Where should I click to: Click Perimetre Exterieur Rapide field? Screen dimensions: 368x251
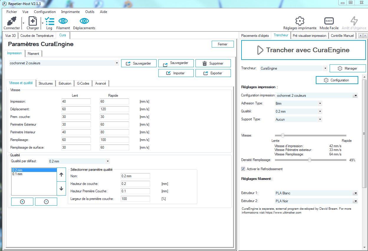coord(114,124)
